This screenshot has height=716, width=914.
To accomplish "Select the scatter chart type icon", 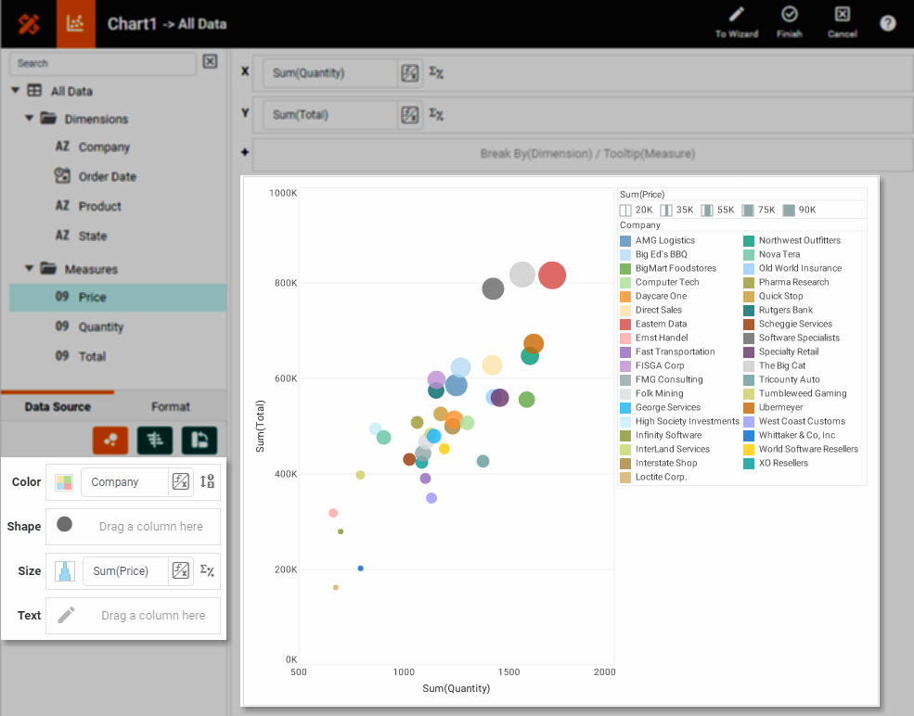I will (x=110, y=441).
